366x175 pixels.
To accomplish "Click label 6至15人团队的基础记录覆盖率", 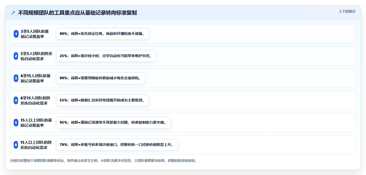I will (36, 78).
